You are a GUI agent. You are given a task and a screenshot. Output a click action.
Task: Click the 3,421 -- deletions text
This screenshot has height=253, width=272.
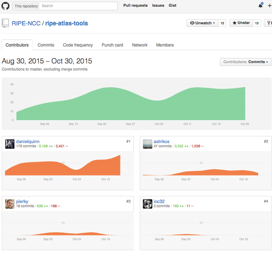[62, 146]
